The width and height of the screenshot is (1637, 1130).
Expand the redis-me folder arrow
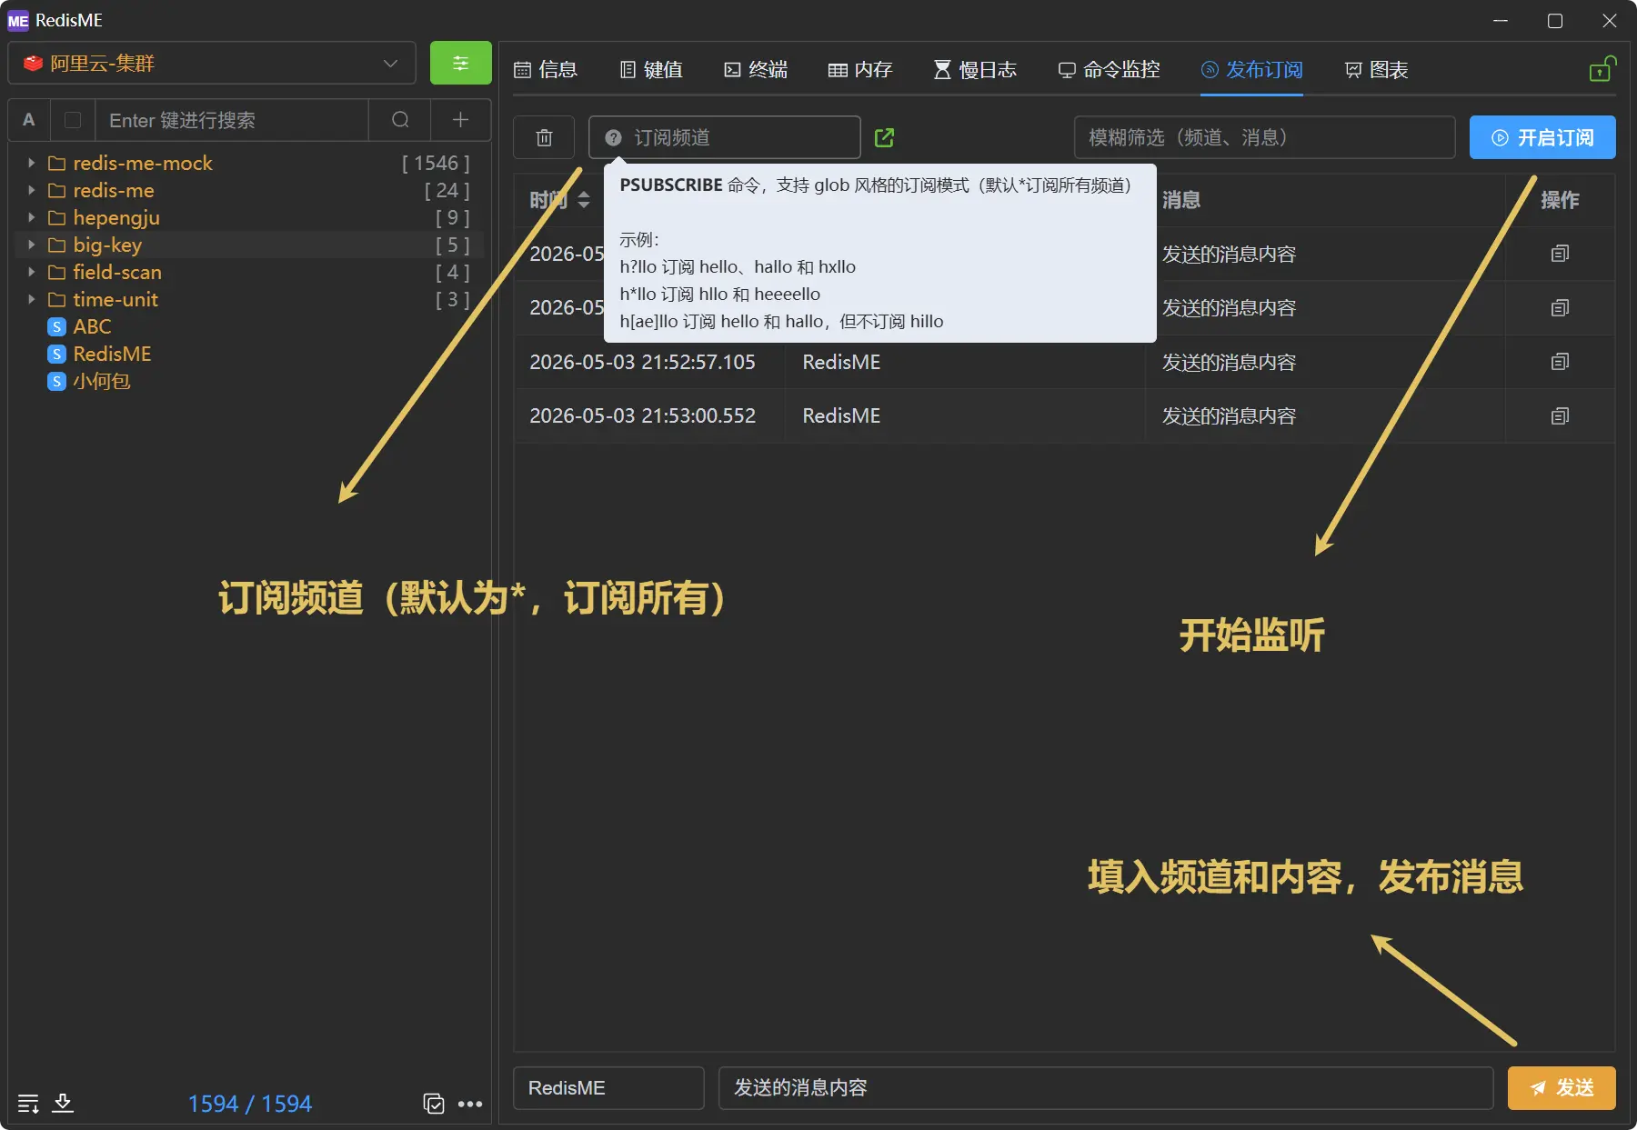(x=31, y=190)
